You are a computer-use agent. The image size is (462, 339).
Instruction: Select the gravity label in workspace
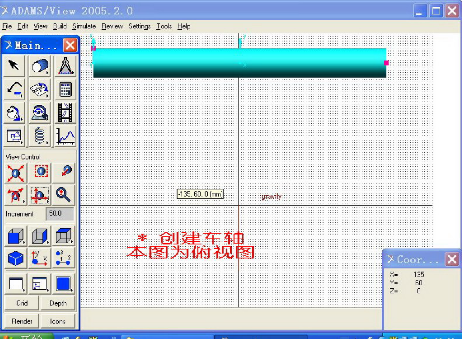pos(271,196)
